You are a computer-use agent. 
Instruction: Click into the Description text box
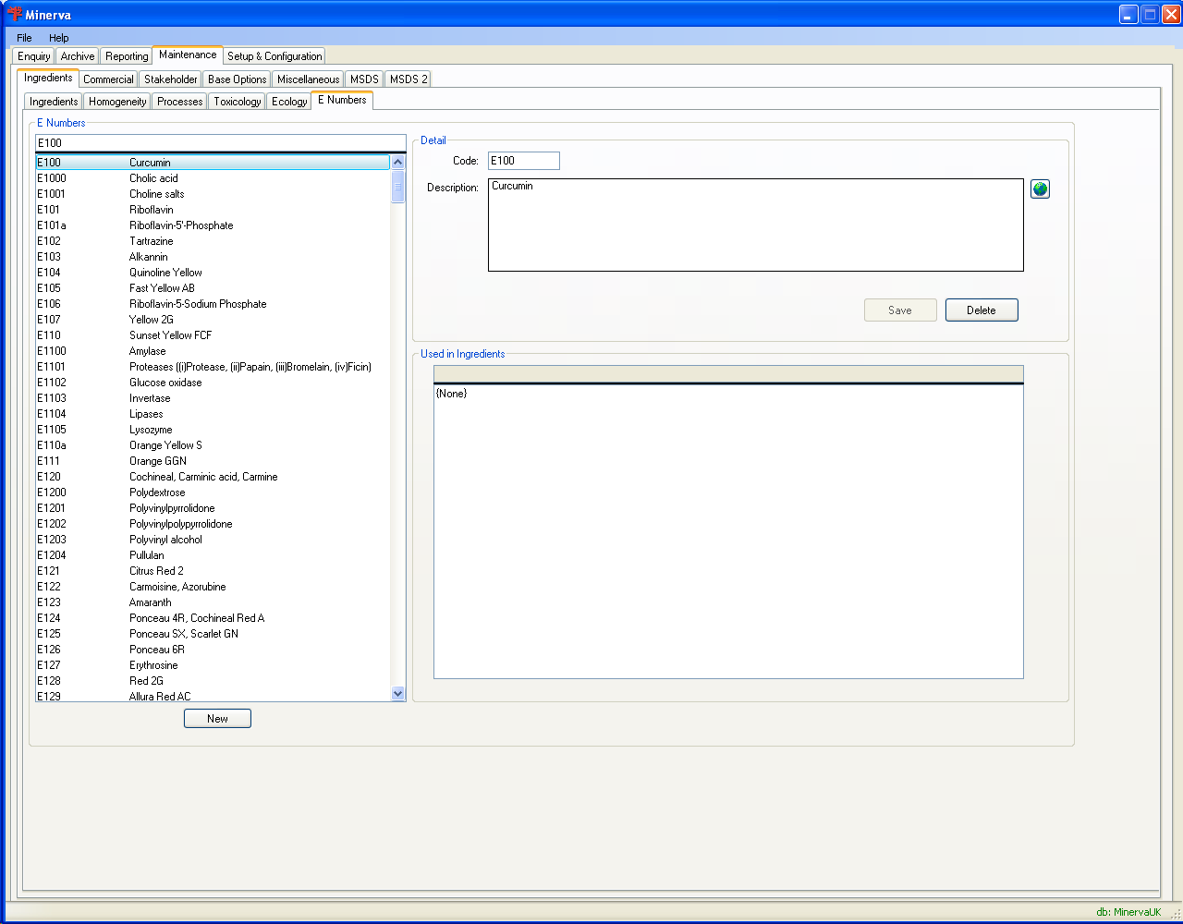point(755,225)
